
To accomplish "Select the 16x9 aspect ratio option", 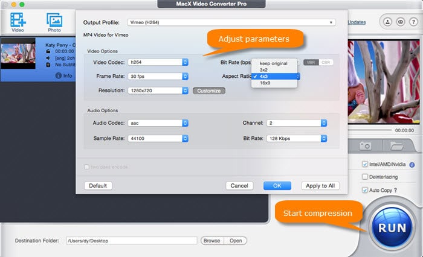I will click(274, 83).
